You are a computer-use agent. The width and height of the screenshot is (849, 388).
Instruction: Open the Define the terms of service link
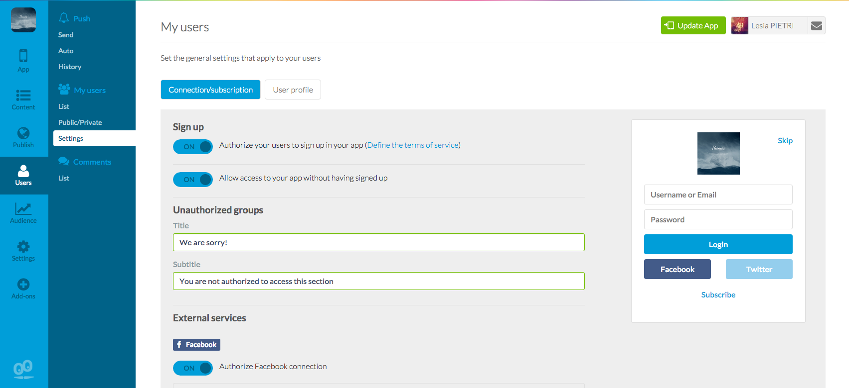point(413,145)
